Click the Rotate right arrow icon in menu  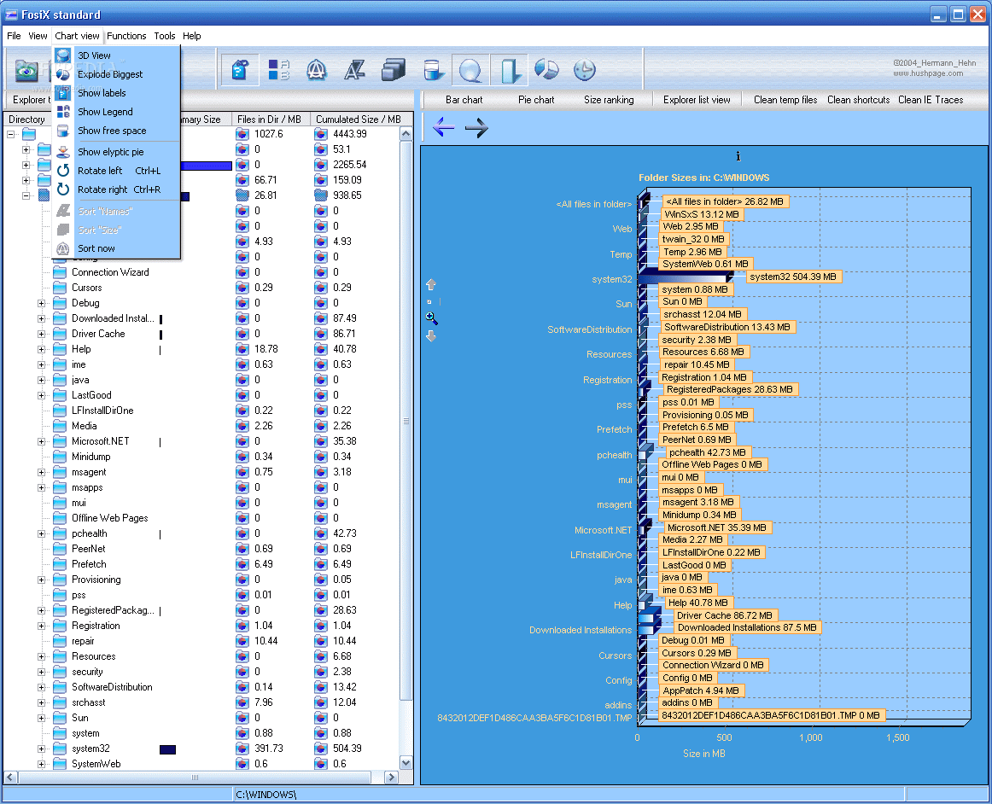(x=62, y=189)
